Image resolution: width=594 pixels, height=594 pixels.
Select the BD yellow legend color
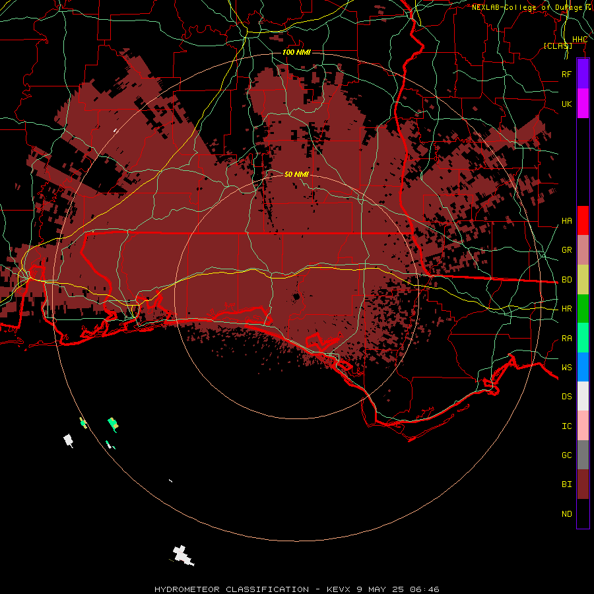(x=583, y=280)
